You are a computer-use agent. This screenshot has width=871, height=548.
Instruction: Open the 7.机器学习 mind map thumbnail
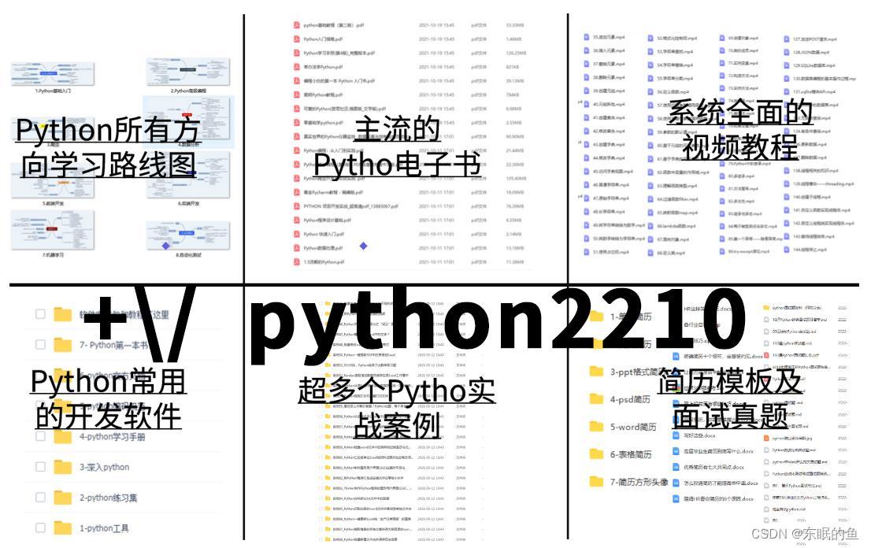pyautogui.click(x=53, y=231)
